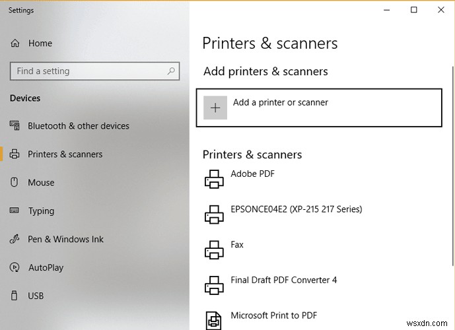
Task: Click the Bluetooth & other devices icon
Action: pos(15,125)
